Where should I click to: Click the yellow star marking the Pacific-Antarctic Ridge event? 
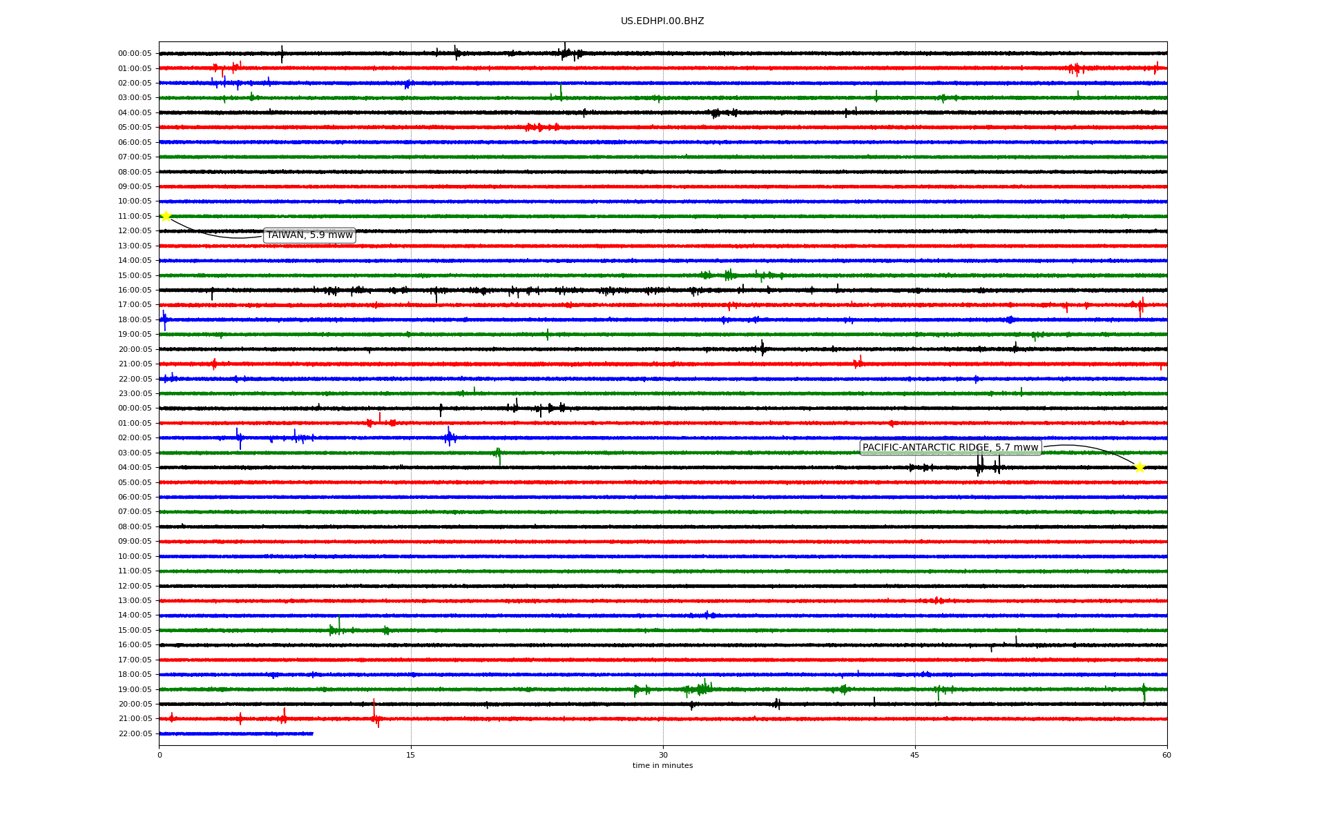pos(1140,467)
